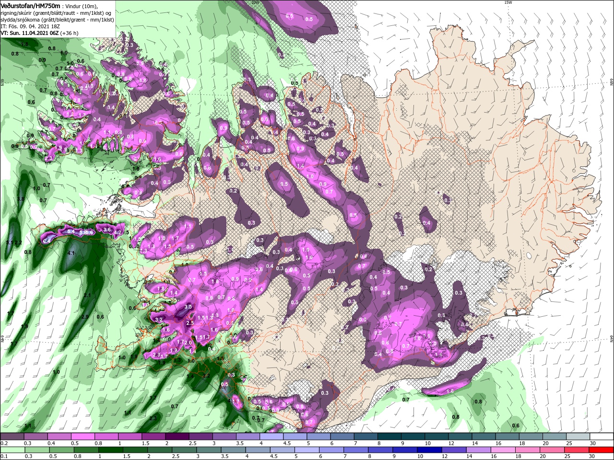
Task: Click the Veðurstofan/HM750m title text
Action: coord(30,6)
